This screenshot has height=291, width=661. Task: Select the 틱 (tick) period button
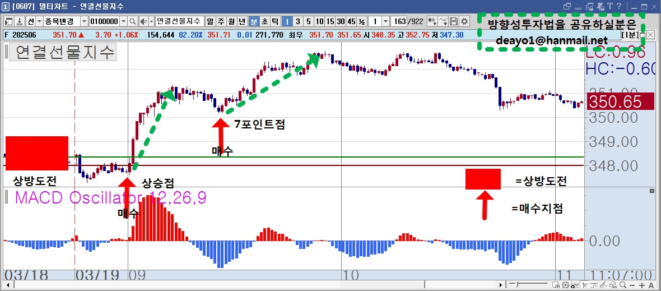(275, 21)
